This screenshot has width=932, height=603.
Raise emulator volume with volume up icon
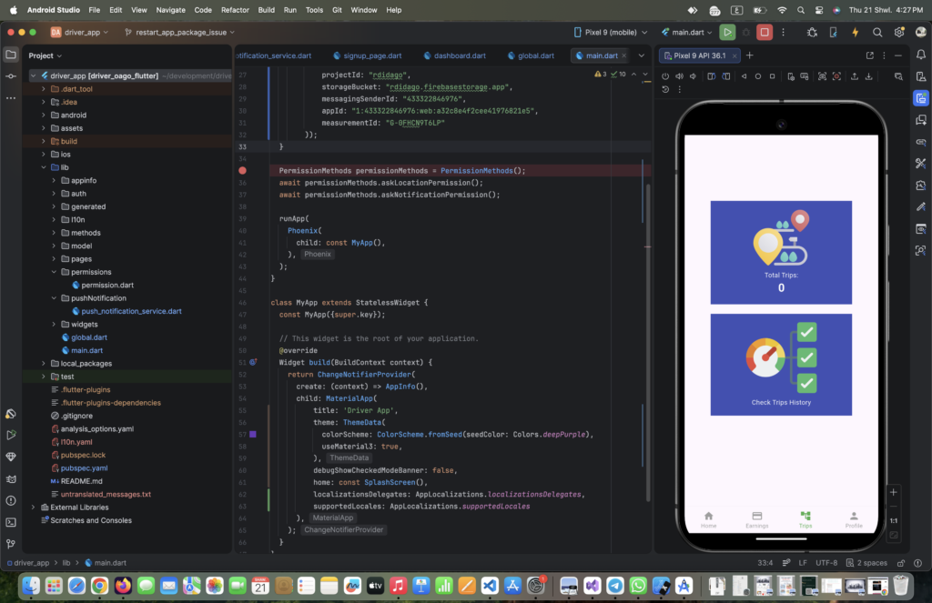[680, 76]
